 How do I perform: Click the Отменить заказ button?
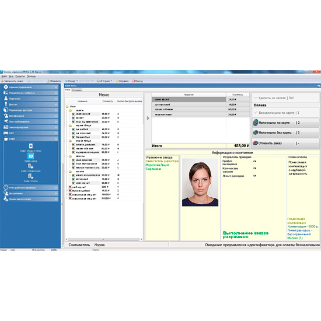[285, 143]
